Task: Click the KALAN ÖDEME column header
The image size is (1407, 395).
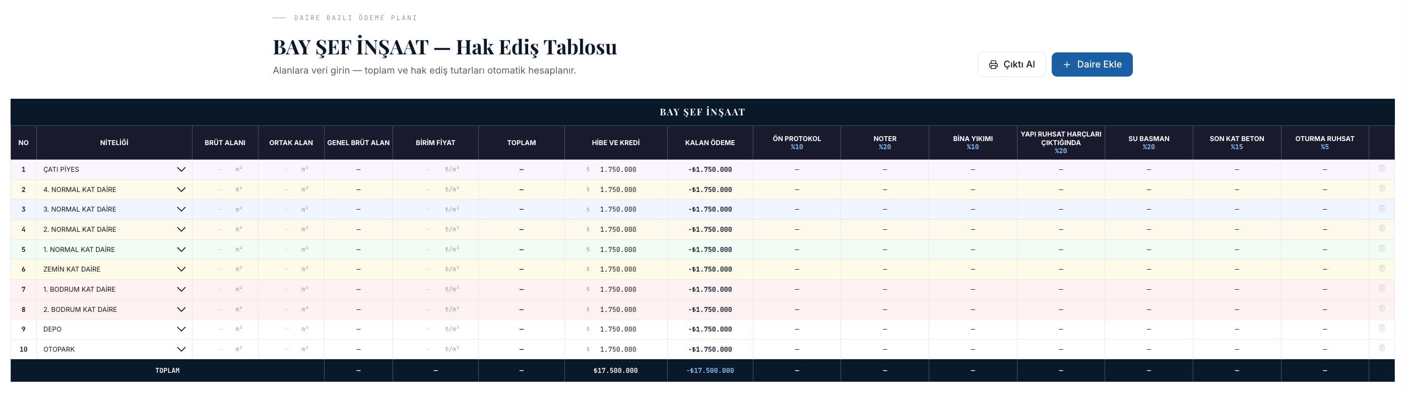Action: pos(710,143)
